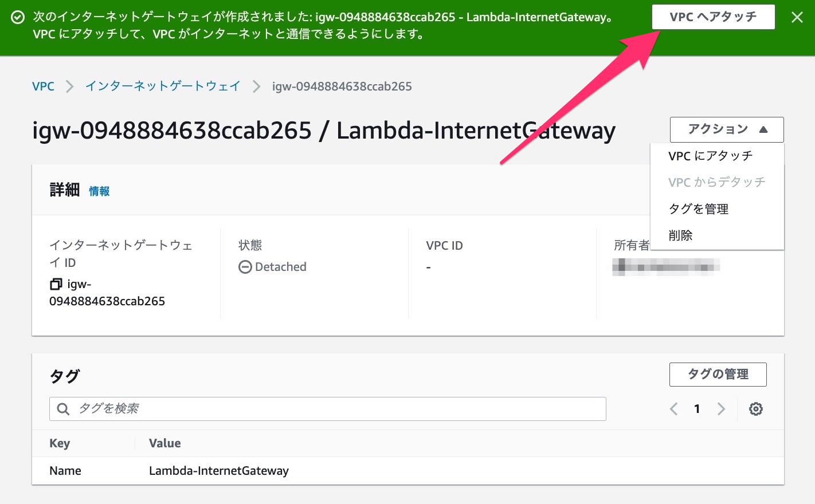
Task: Collapse the アクション dropdown menu
Action: [x=726, y=129]
